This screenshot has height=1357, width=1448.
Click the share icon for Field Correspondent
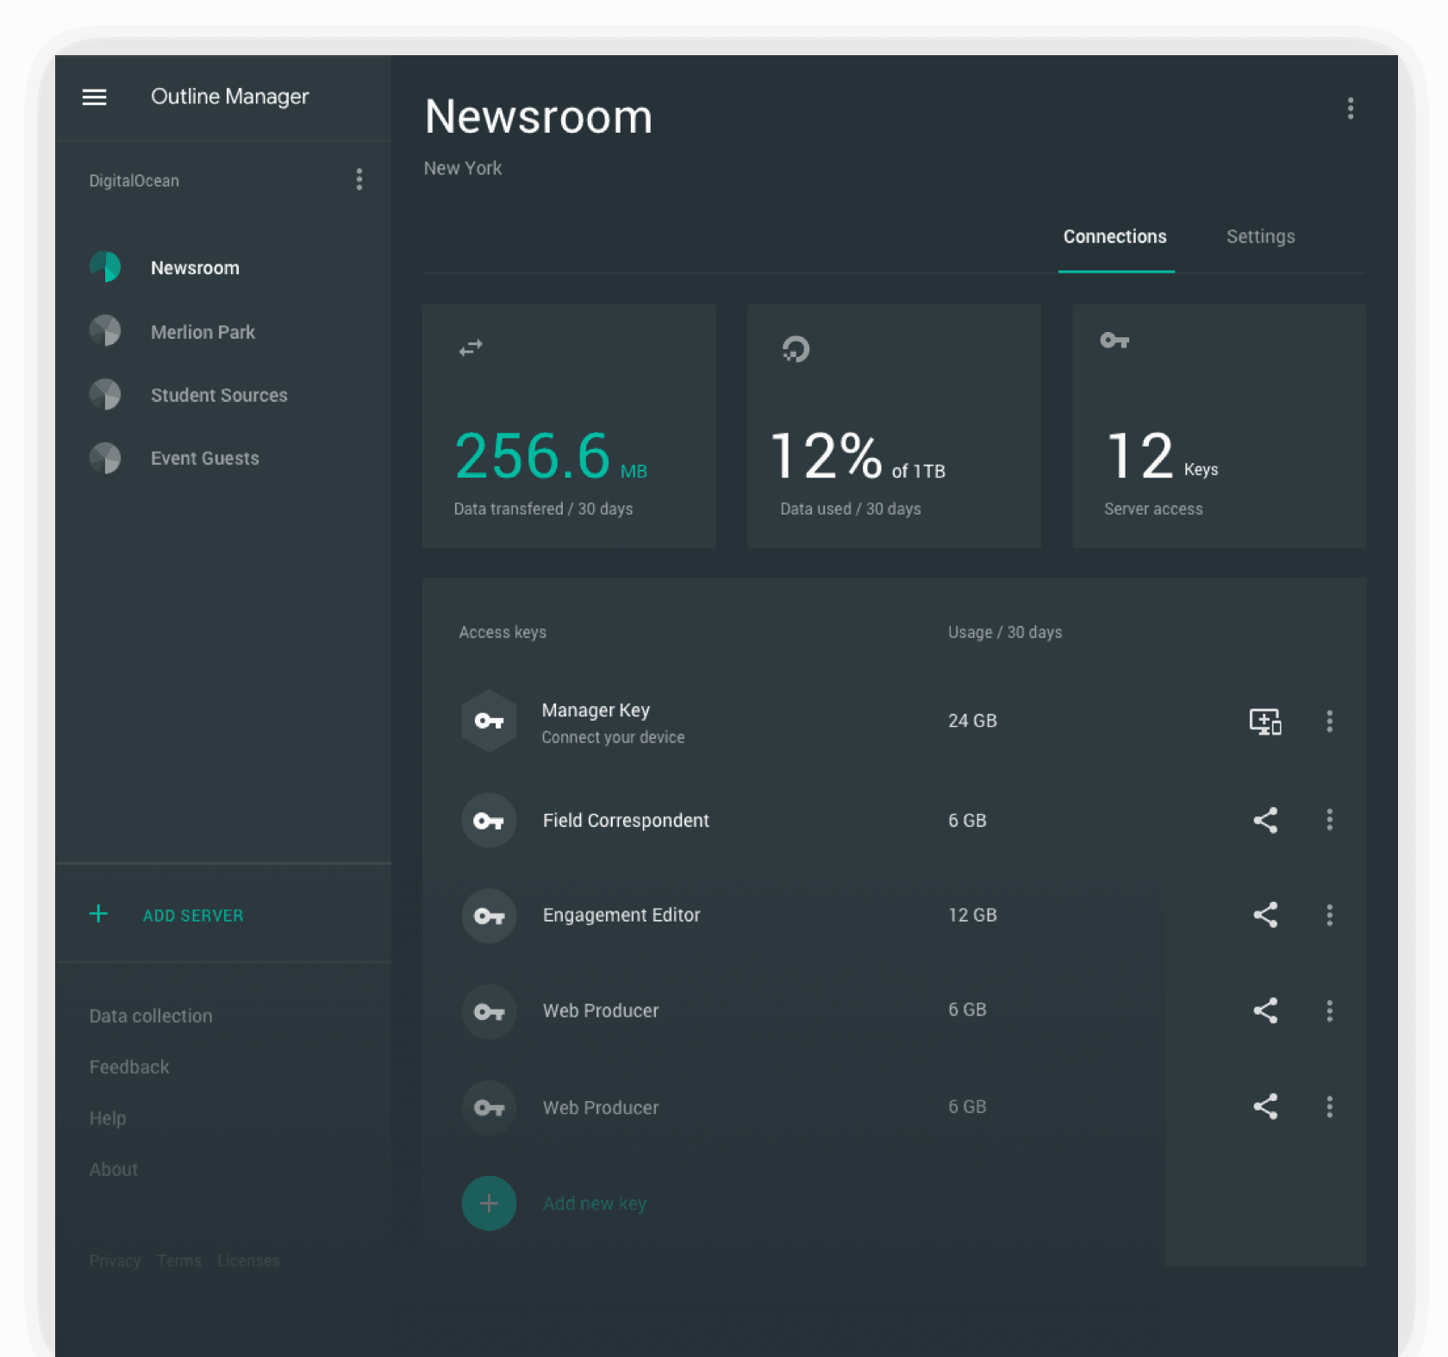point(1264,820)
